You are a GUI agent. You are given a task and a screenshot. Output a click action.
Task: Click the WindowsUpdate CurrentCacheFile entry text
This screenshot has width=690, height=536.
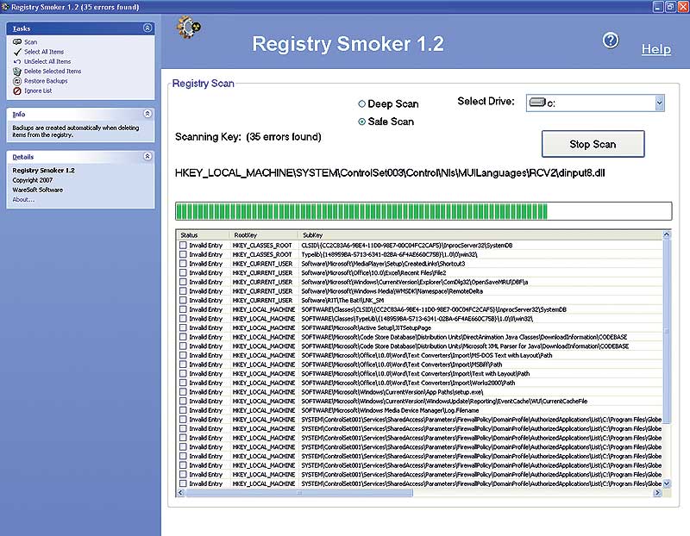pyautogui.click(x=444, y=402)
